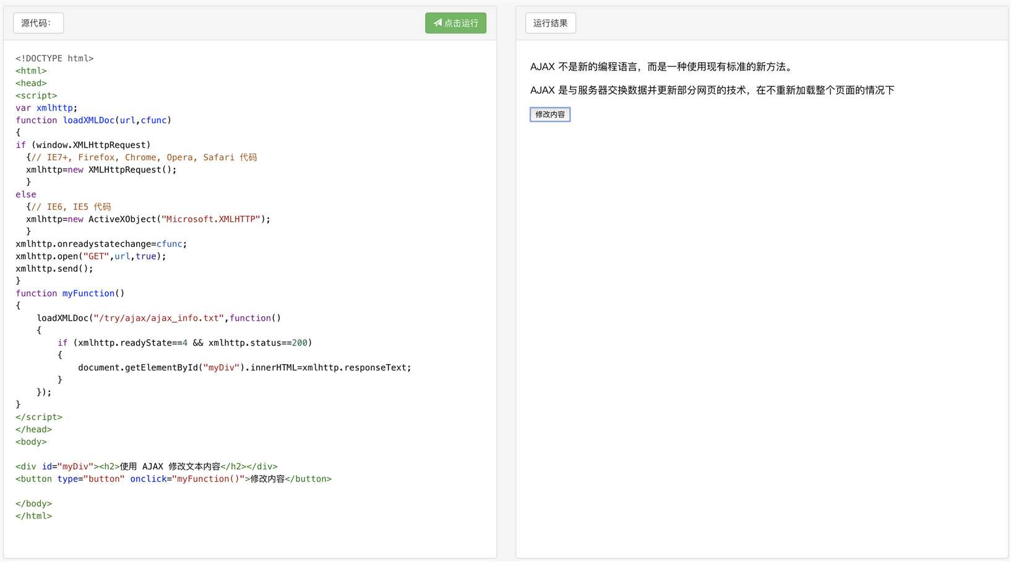Select the "new XMLHttpRequest()" code line
The image size is (1011, 562).
101,170
